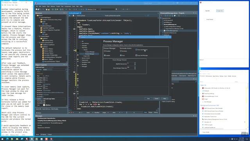Viewport: 250px width, 141px height.
Task: Pin the Structure panel
Action: click(64, 13)
